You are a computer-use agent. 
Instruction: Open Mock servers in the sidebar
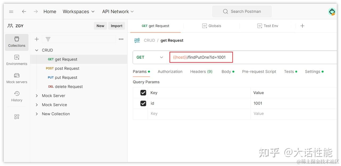(17, 78)
